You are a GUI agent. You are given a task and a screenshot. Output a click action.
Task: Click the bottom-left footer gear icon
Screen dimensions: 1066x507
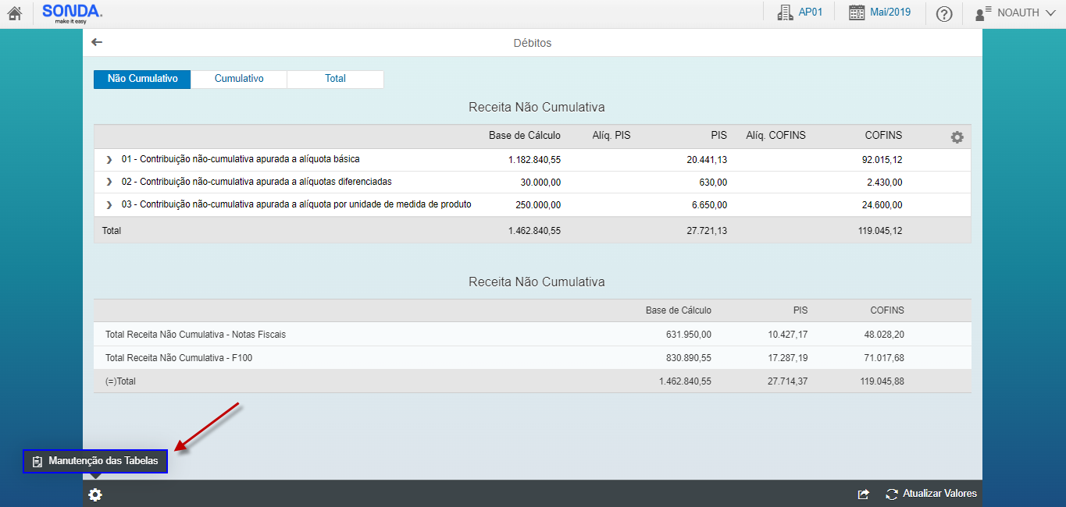point(95,495)
